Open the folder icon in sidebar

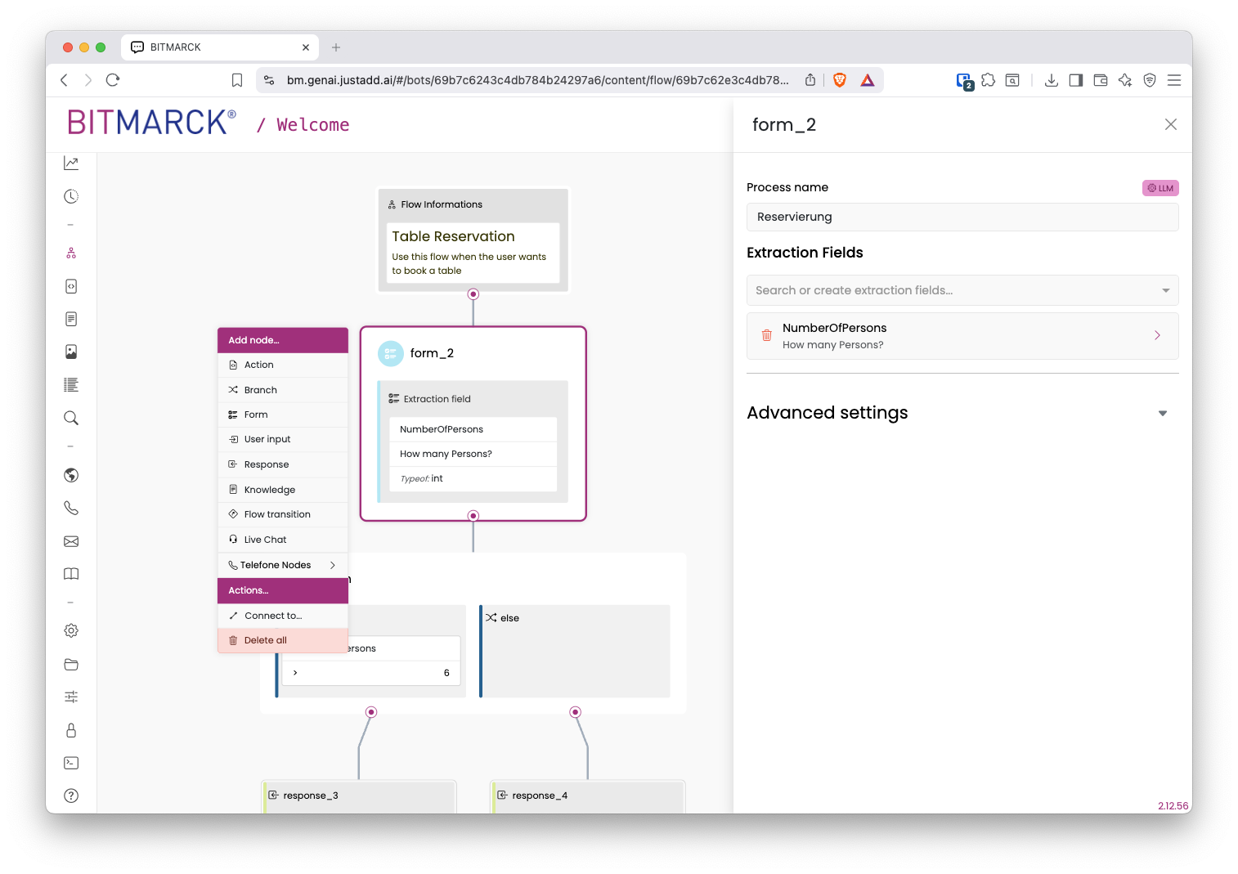click(x=71, y=664)
